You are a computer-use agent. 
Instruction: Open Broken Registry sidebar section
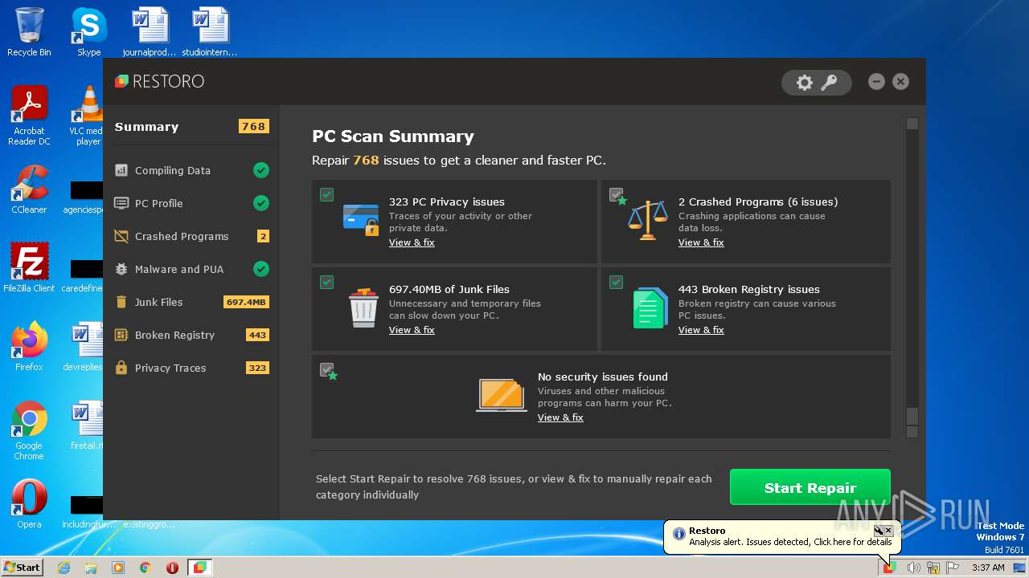tap(191, 335)
